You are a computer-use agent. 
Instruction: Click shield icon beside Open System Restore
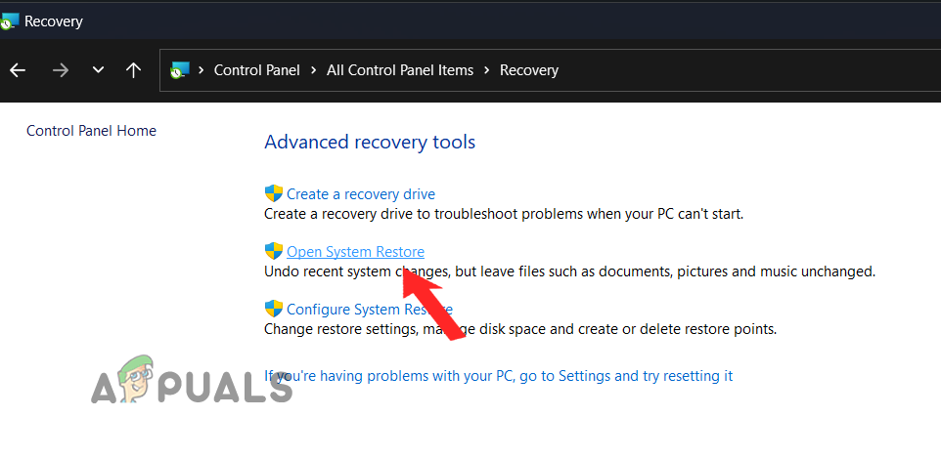(274, 252)
